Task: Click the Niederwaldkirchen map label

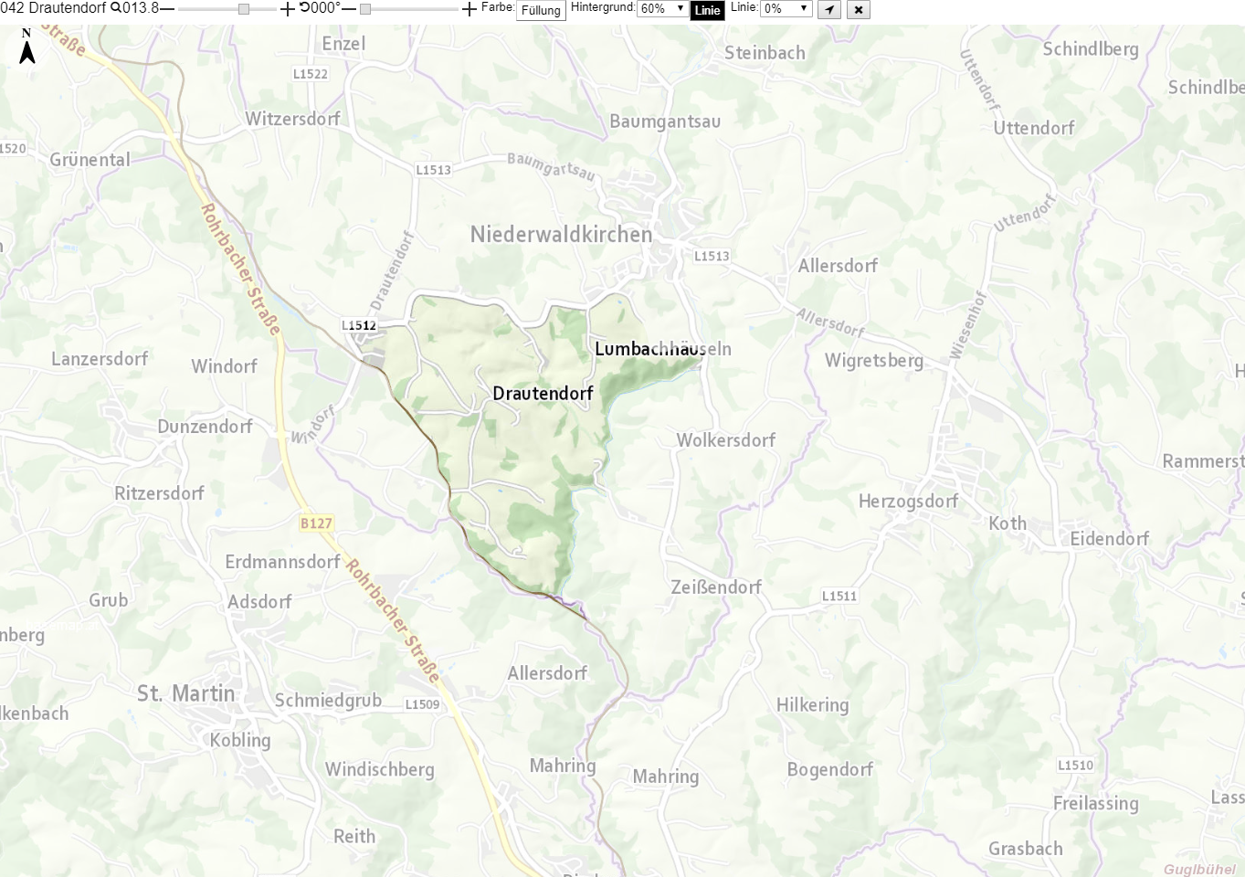Action: (562, 235)
